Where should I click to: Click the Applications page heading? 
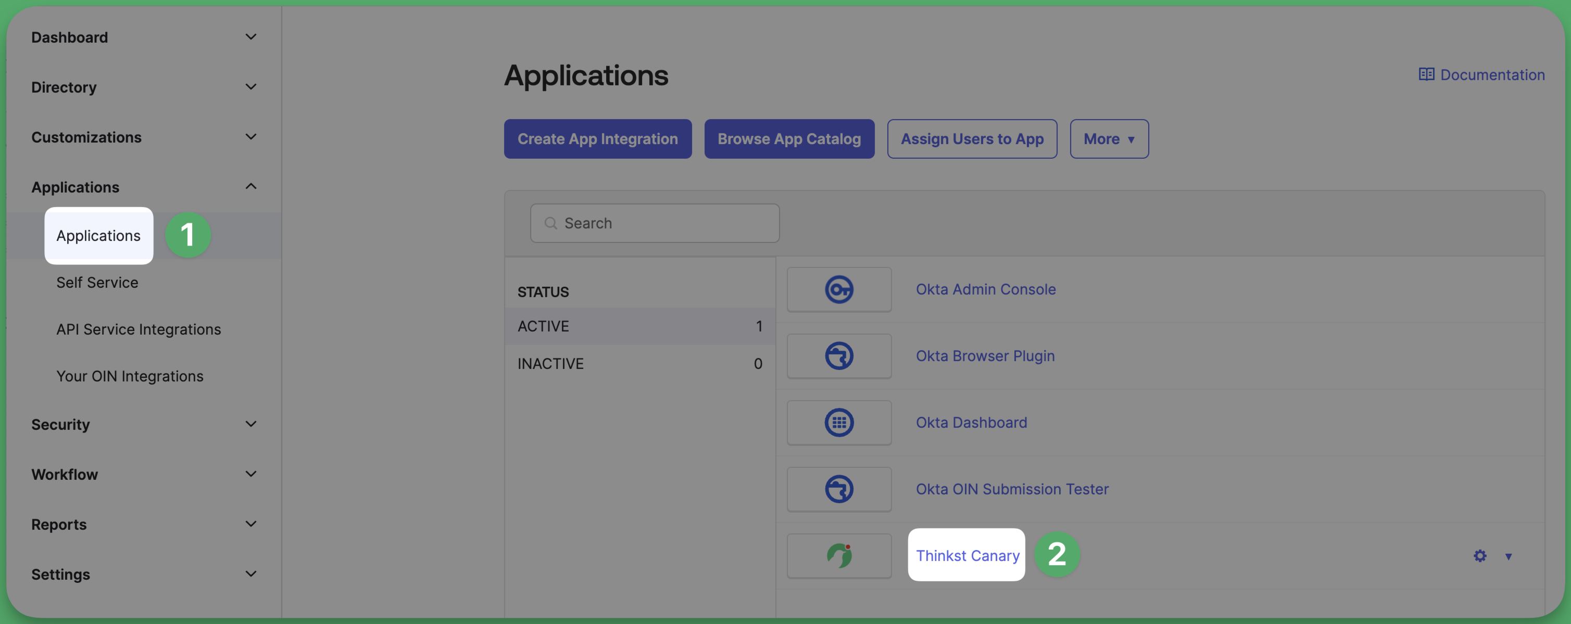[585, 75]
